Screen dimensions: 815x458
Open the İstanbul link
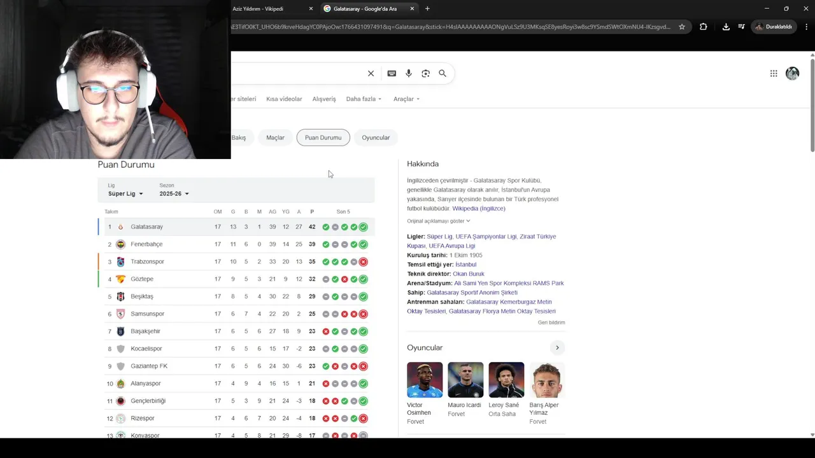[x=466, y=265]
